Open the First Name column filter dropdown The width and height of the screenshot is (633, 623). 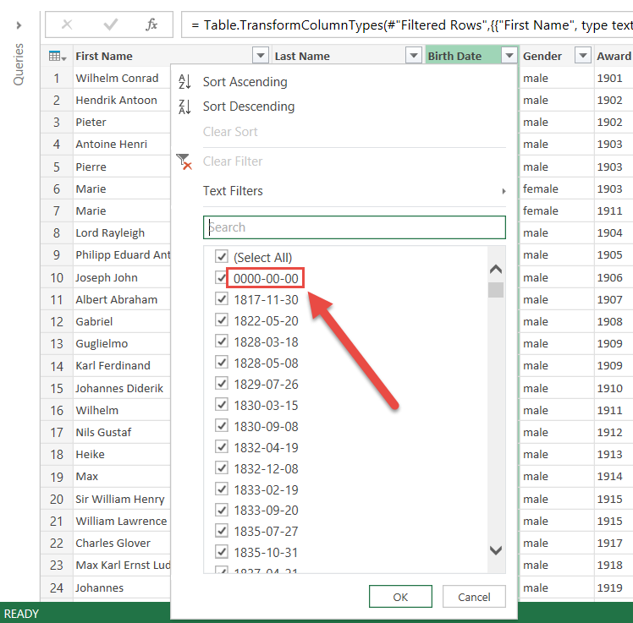260,57
